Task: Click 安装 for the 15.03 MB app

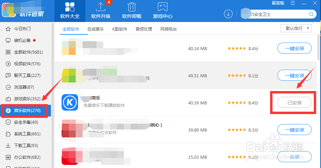Action: coord(295,157)
